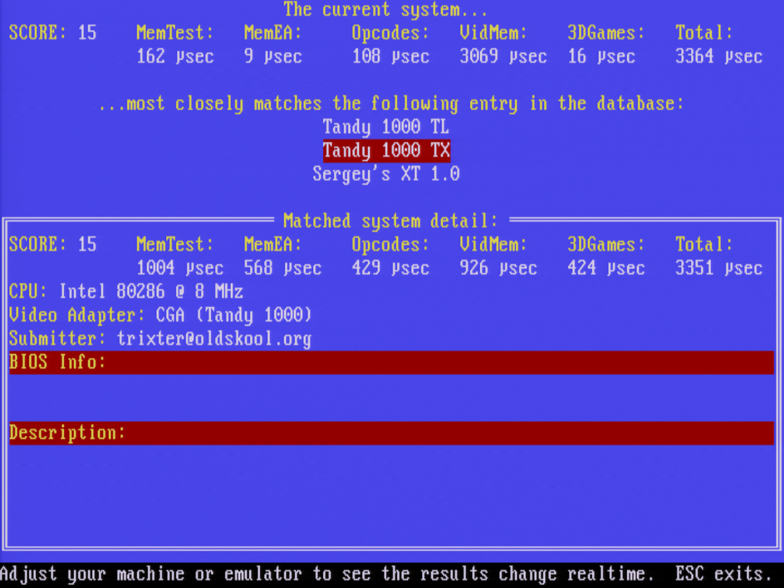Click the matched system's 3351 µsec Total value

click(719, 268)
